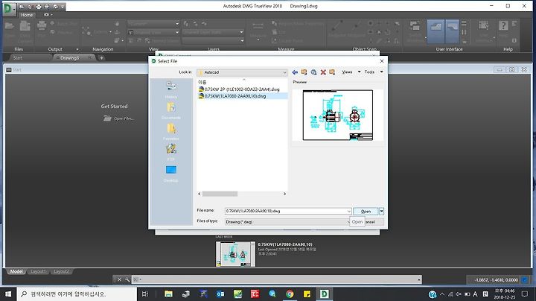Click the Search the Web icon

pos(313,72)
